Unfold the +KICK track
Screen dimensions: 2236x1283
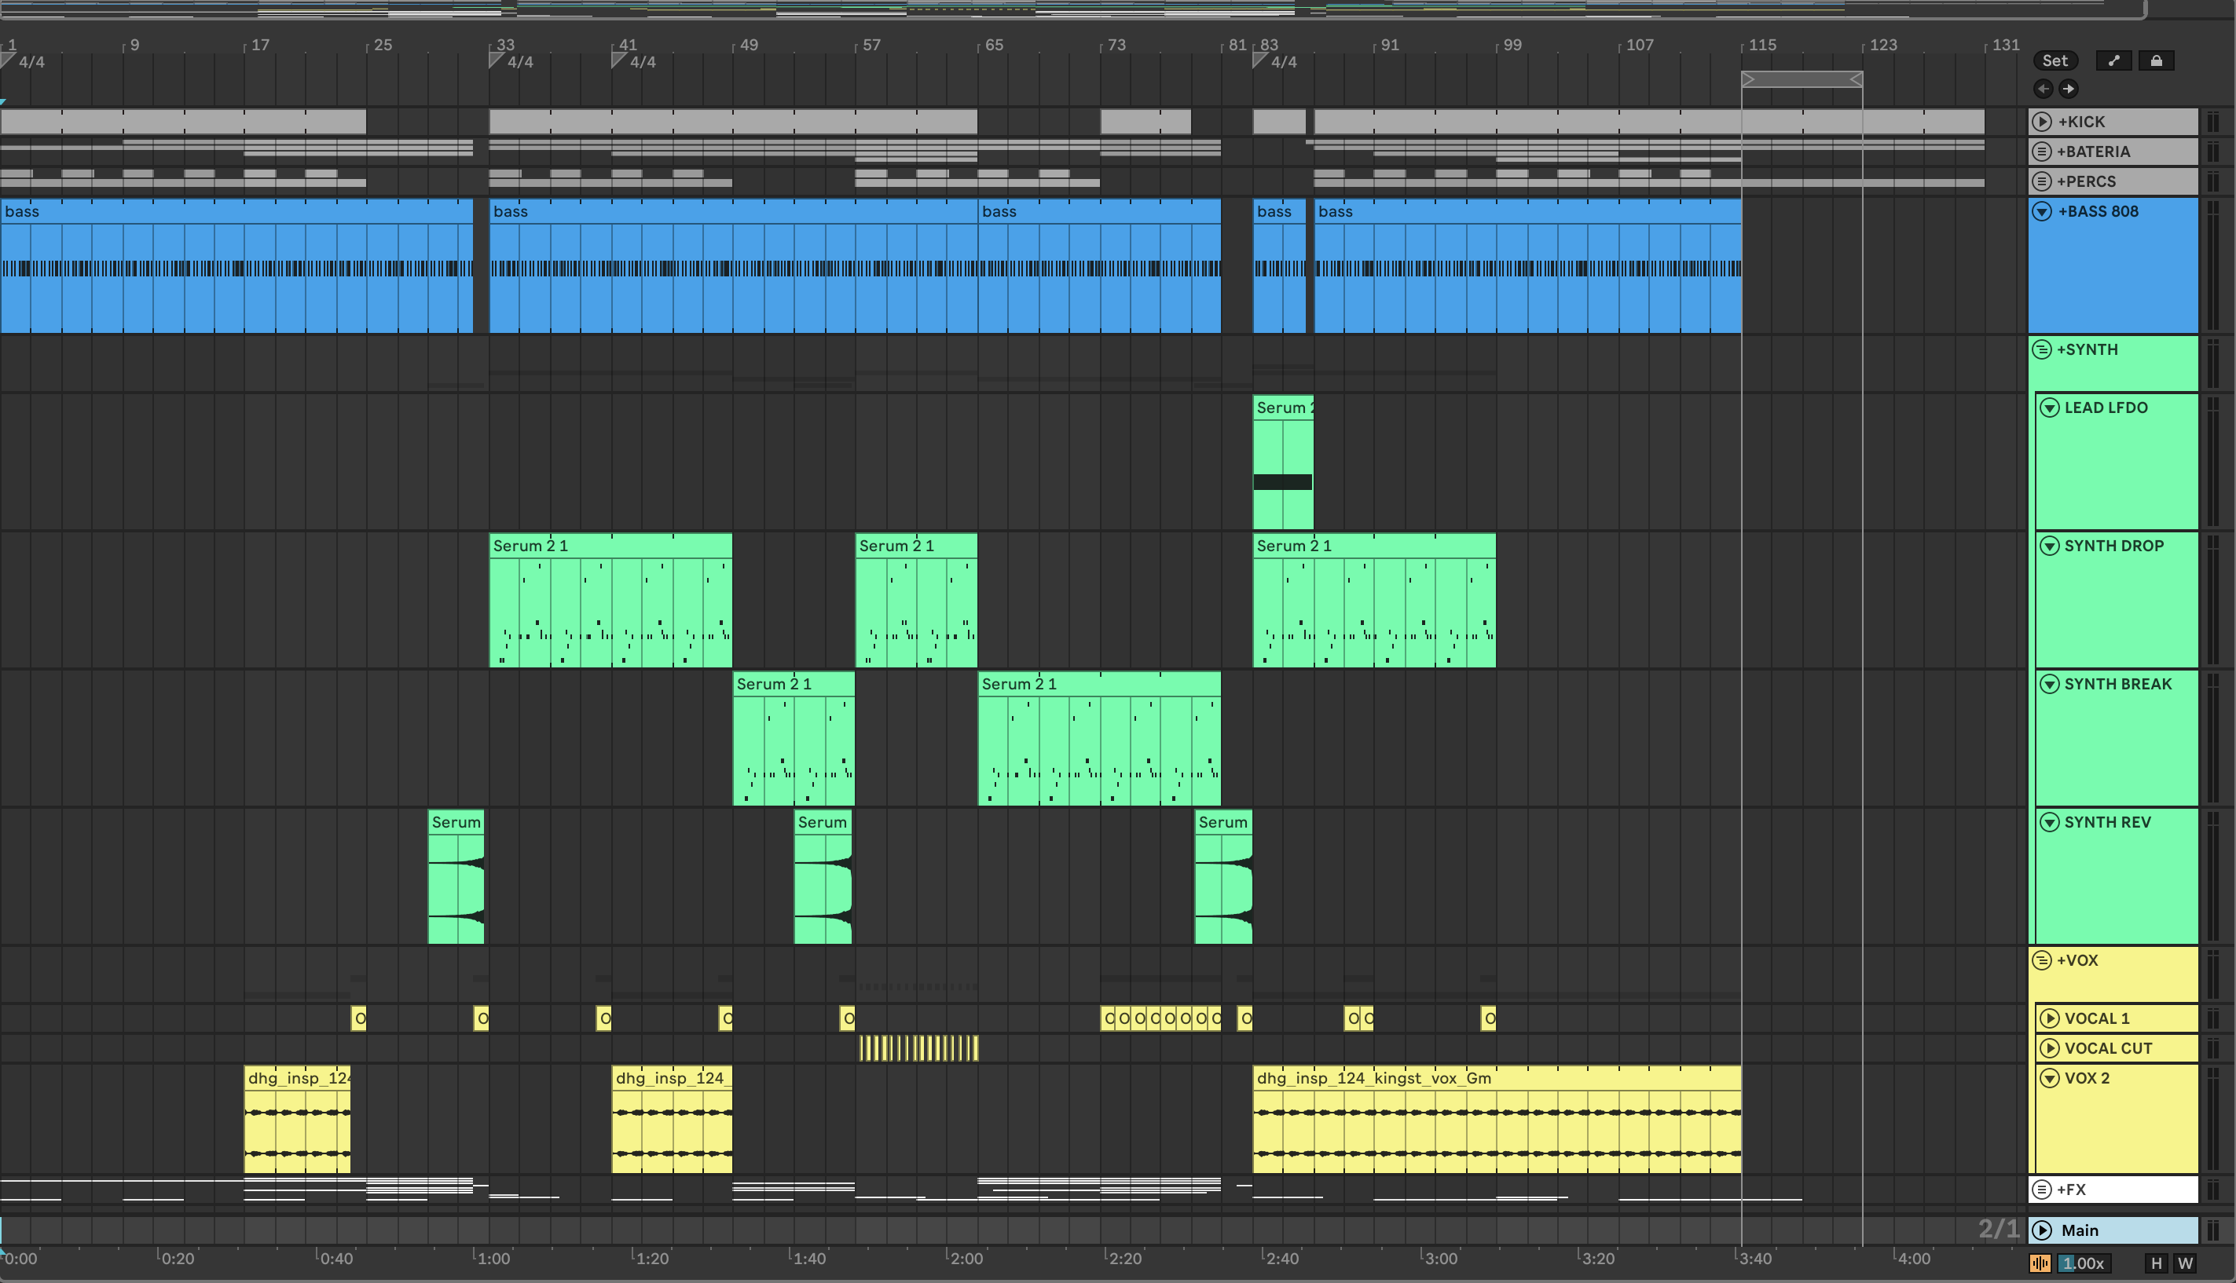pos(2041,122)
